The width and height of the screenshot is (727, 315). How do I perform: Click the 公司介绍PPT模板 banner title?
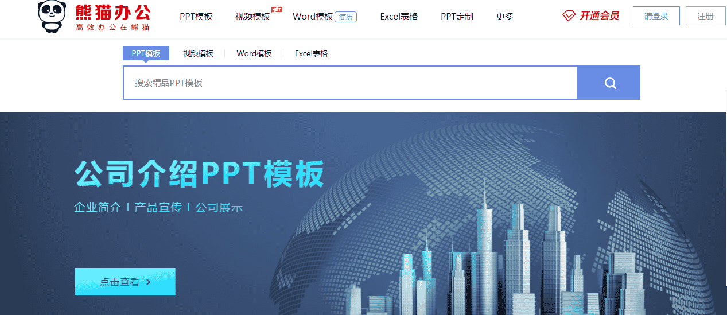click(x=200, y=174)
